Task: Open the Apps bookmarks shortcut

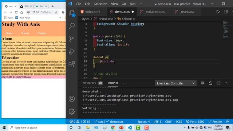Action: [x=8, y=18]
